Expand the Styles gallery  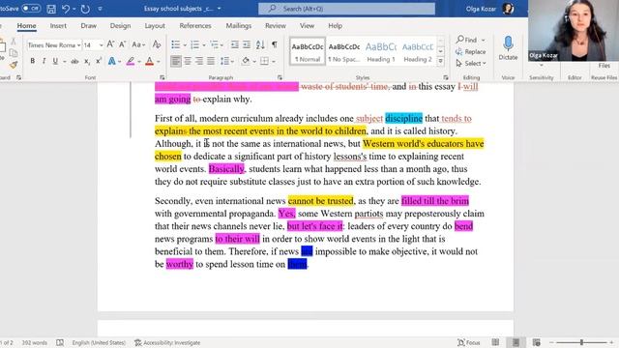tap(441, 61)
